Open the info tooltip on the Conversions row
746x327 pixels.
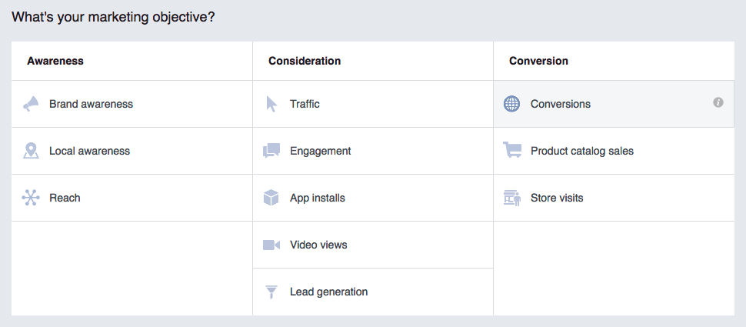(718, 102)
